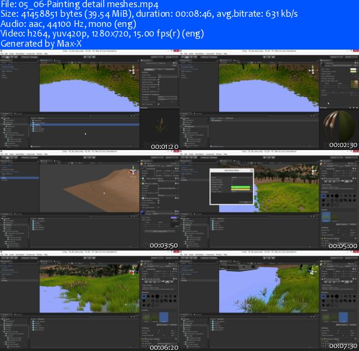Viewport: 359px width, 351px height.
Task: Select the blue highlighted detail thumbnail in the 00:06:20 frame
Action: click(164, 317)
